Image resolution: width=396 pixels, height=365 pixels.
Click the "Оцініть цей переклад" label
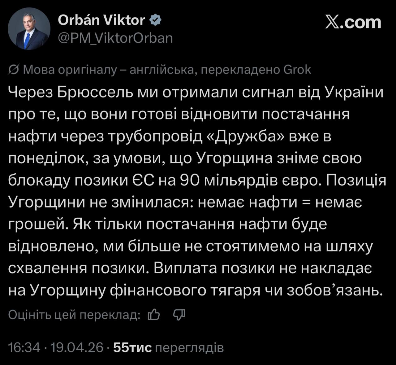click(x=74, y=315)
